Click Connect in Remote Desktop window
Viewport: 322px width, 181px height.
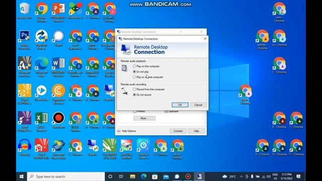pos(178,131)
